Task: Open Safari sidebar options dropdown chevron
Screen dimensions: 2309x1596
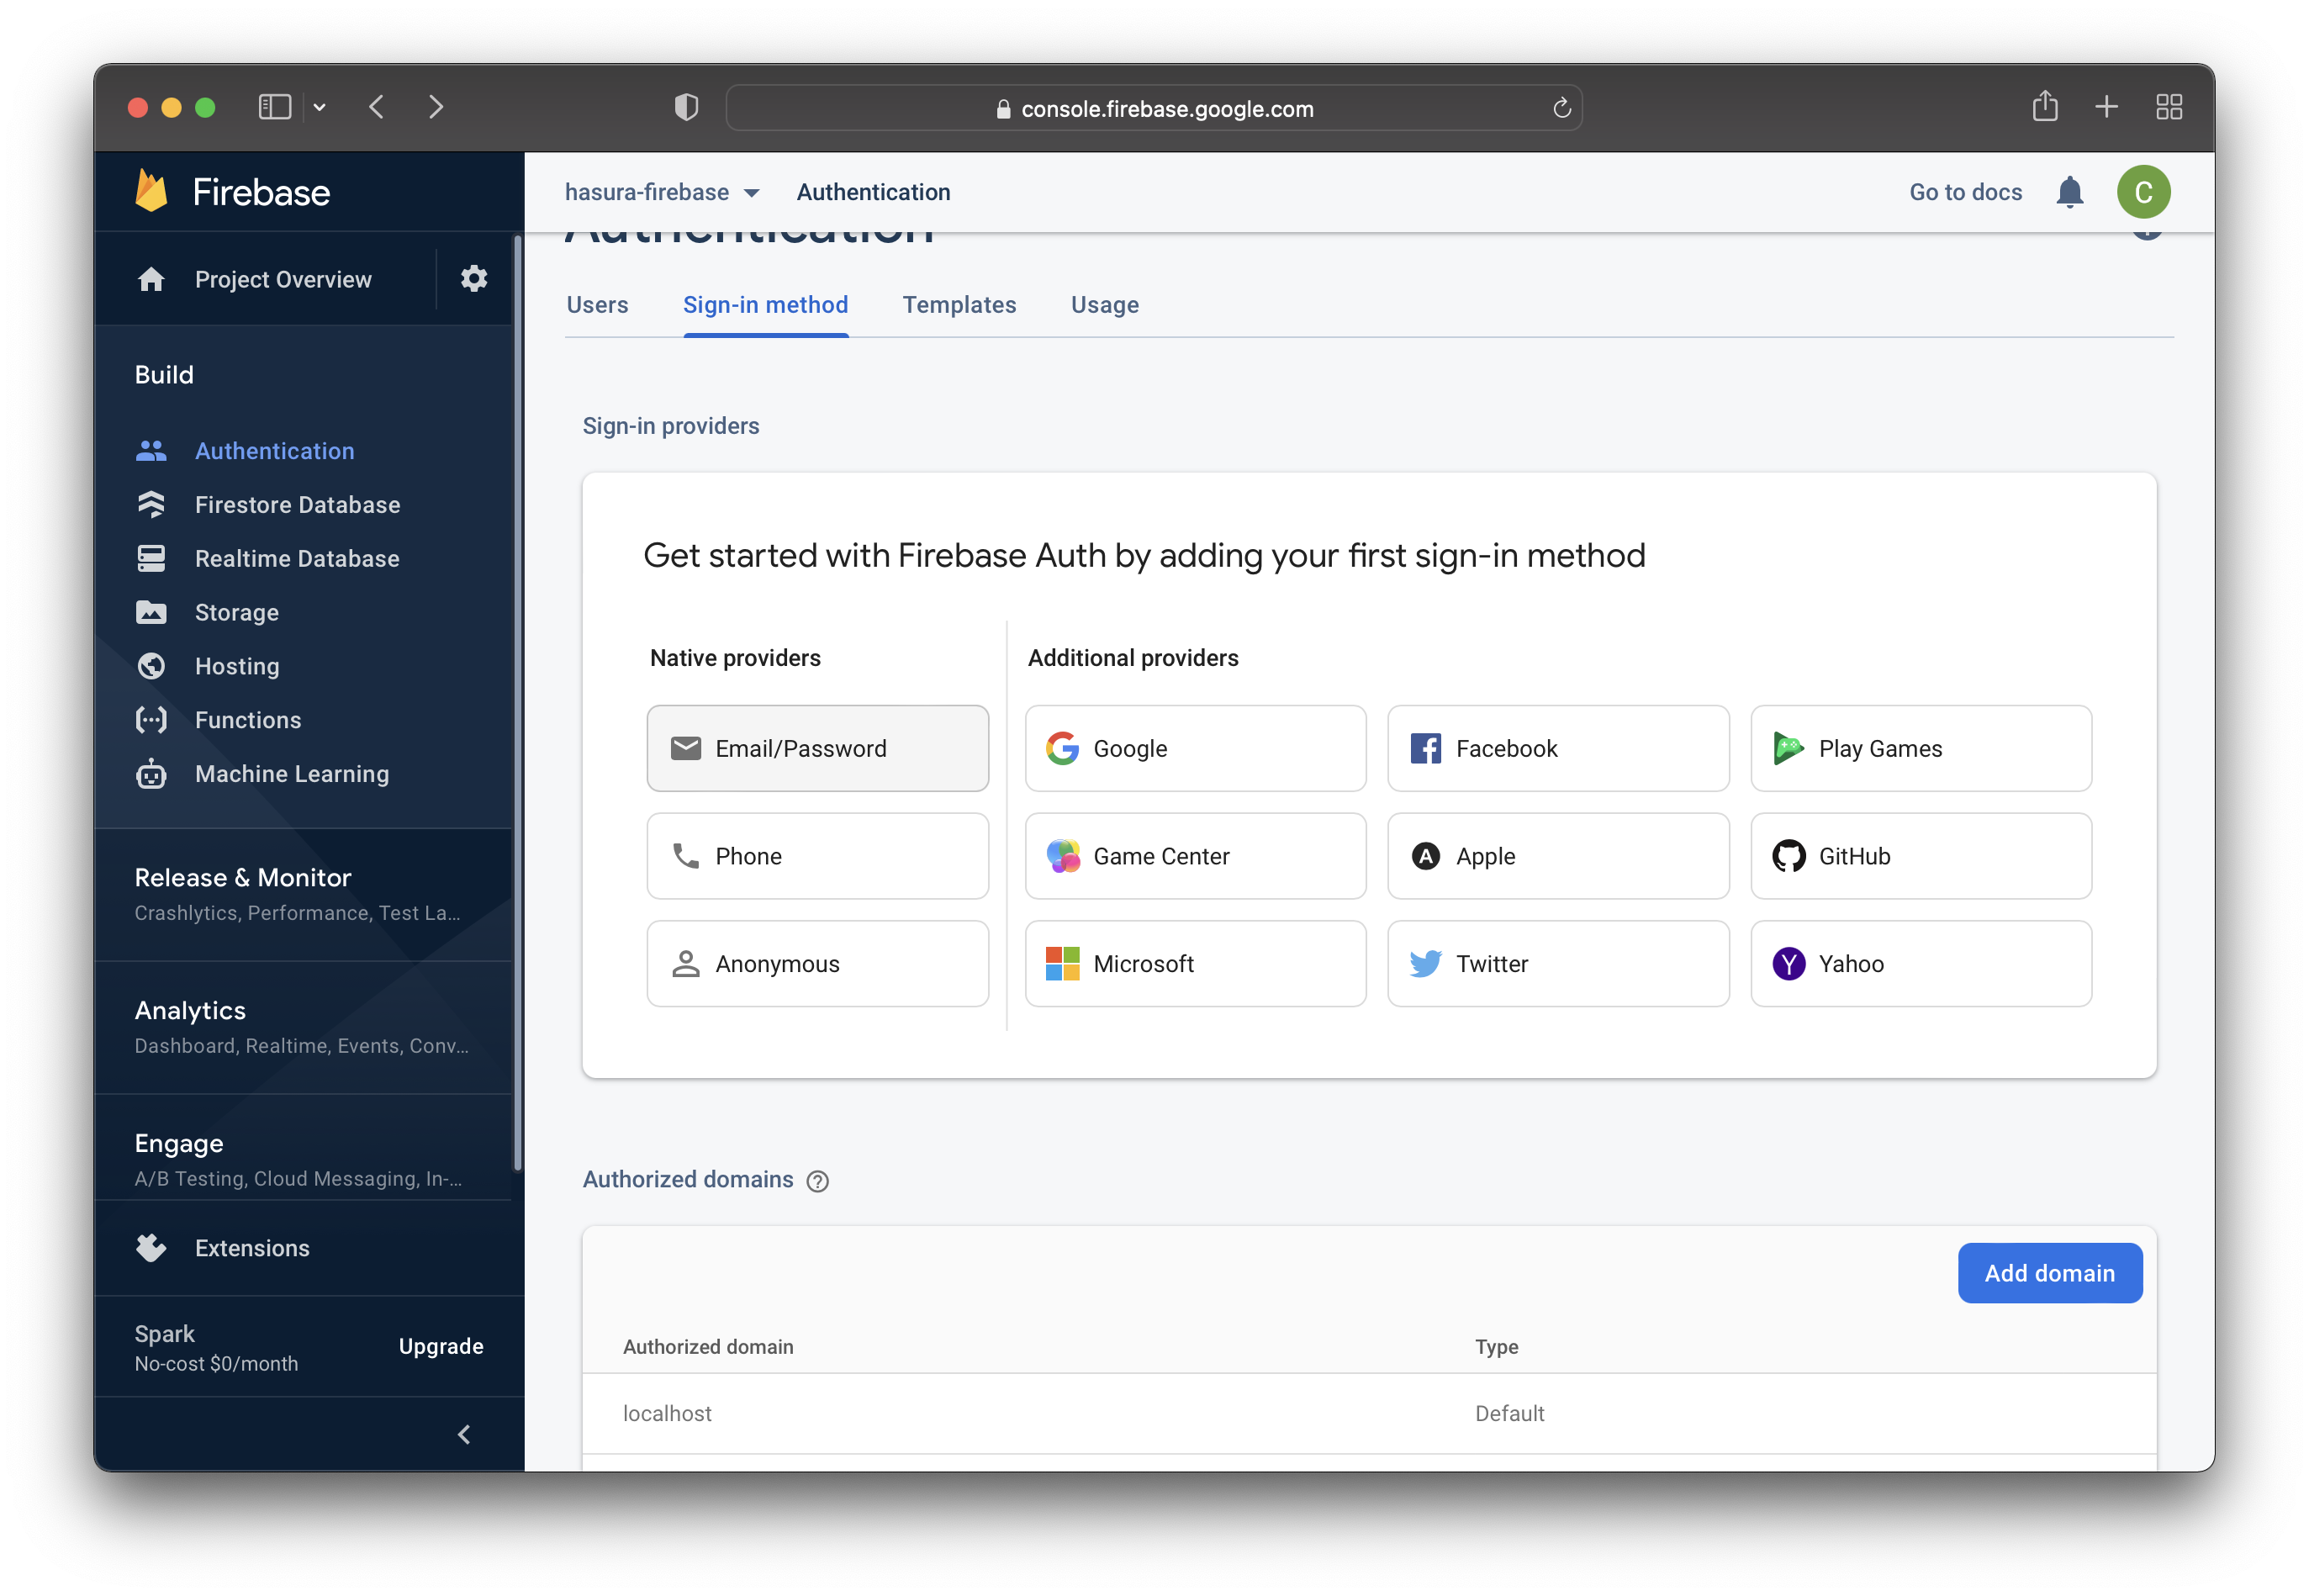Action: point(319,107)
